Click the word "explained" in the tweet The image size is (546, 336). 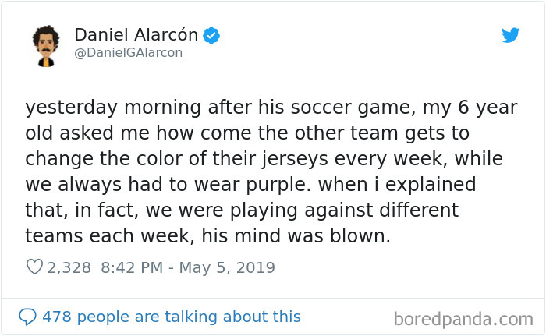(x=431, y=185)
